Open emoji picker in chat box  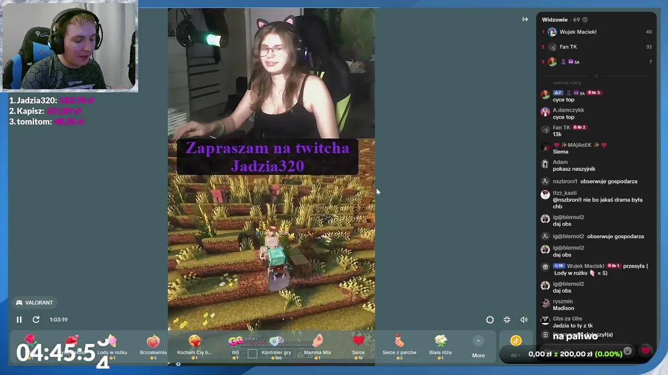(x=628, y=351)
